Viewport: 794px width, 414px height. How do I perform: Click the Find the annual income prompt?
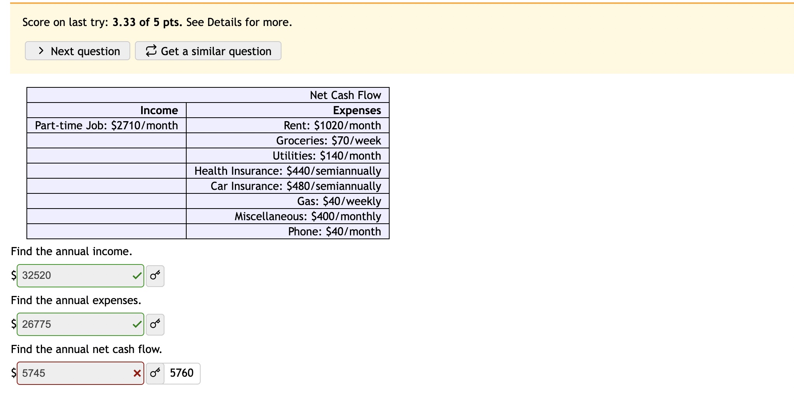tap(72, 251)
